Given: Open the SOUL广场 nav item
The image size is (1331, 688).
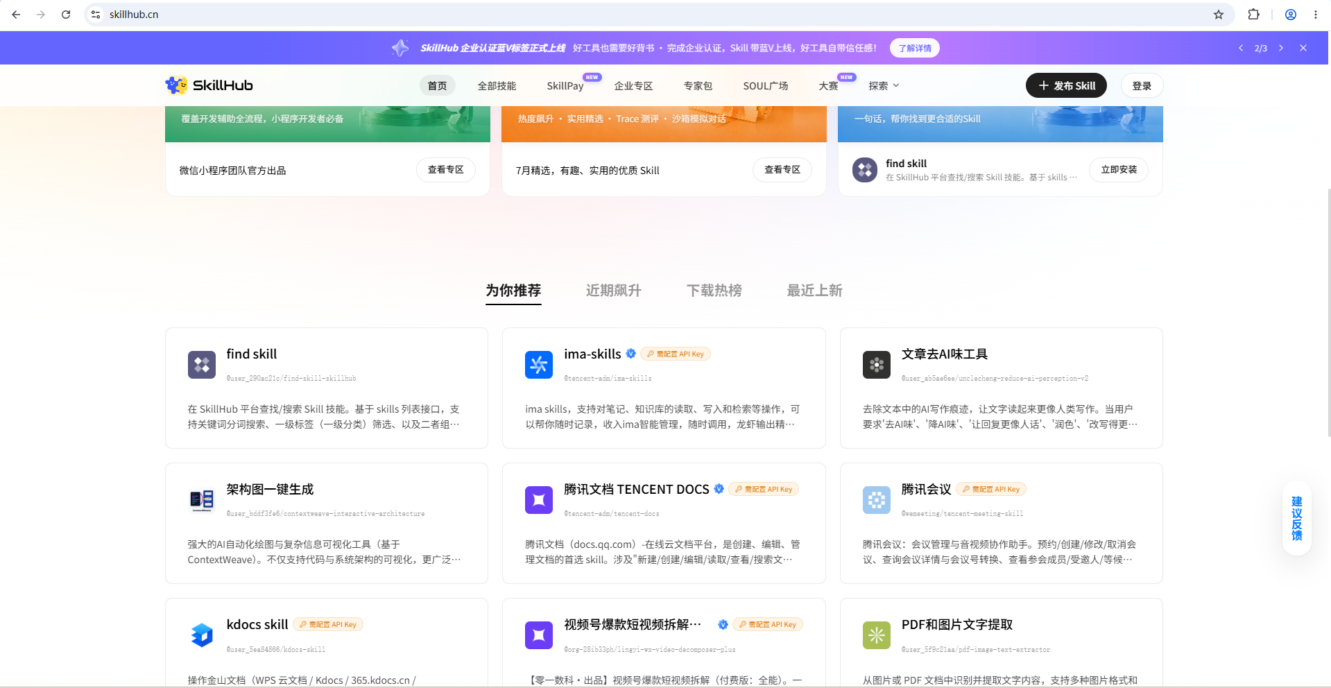Looking at the screenshot, I should 766,86.
